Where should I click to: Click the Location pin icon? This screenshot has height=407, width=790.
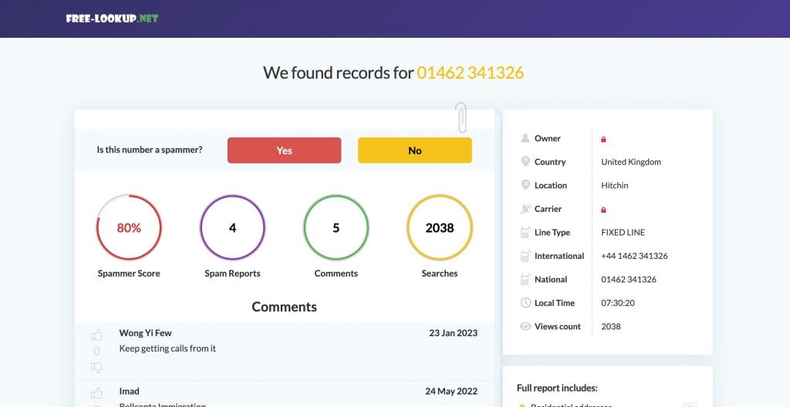click(525, 185)
